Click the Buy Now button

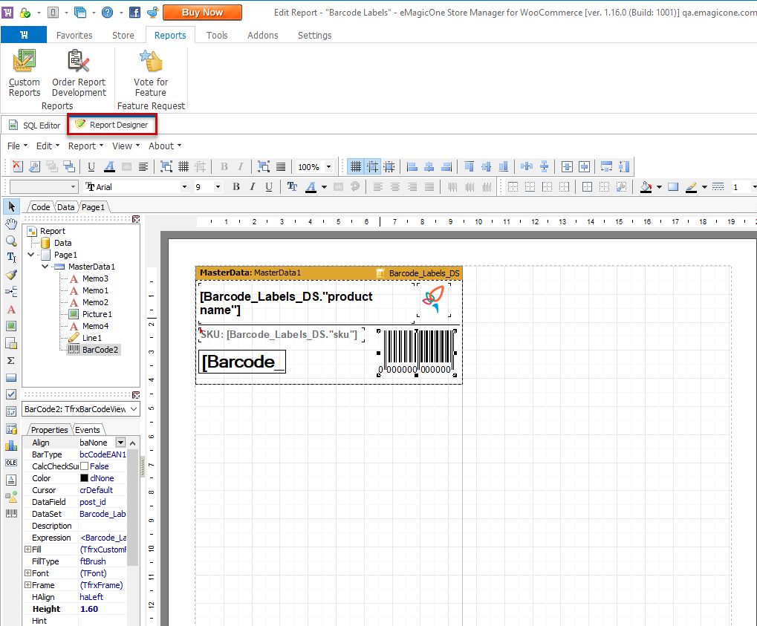click(x=202, y=13)
